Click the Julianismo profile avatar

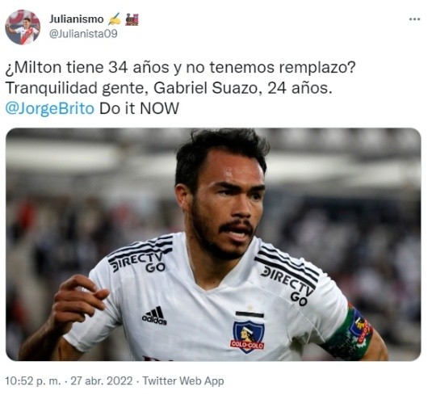[23, 27]
